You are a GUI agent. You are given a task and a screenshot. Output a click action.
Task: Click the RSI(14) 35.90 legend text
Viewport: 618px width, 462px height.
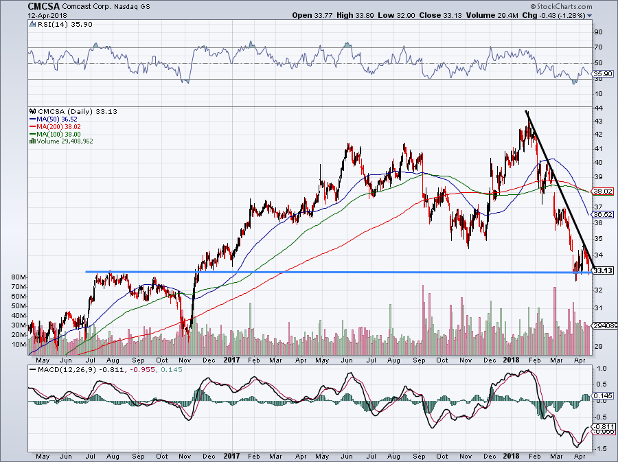(65, 25)
